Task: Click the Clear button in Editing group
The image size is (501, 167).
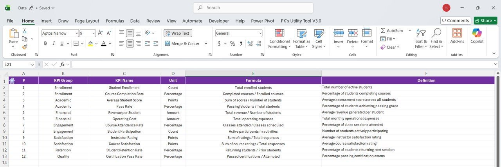Action: (389, 47)
